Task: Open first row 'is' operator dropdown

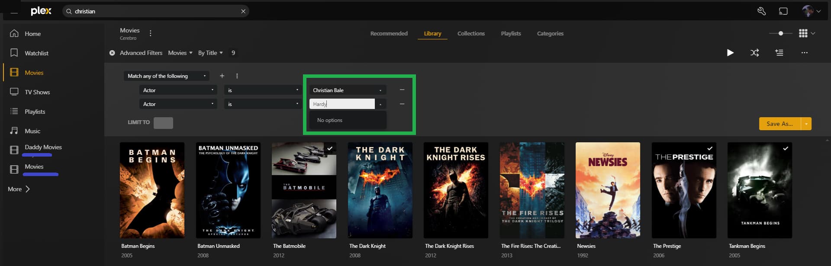Action: click(262, 90)
